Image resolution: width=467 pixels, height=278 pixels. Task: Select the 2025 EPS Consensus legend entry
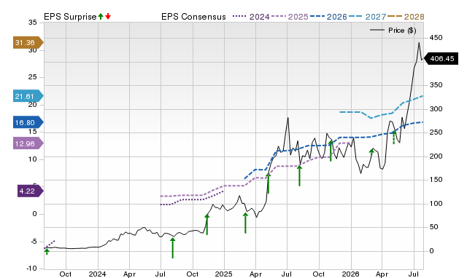click(x=290, y=17)
